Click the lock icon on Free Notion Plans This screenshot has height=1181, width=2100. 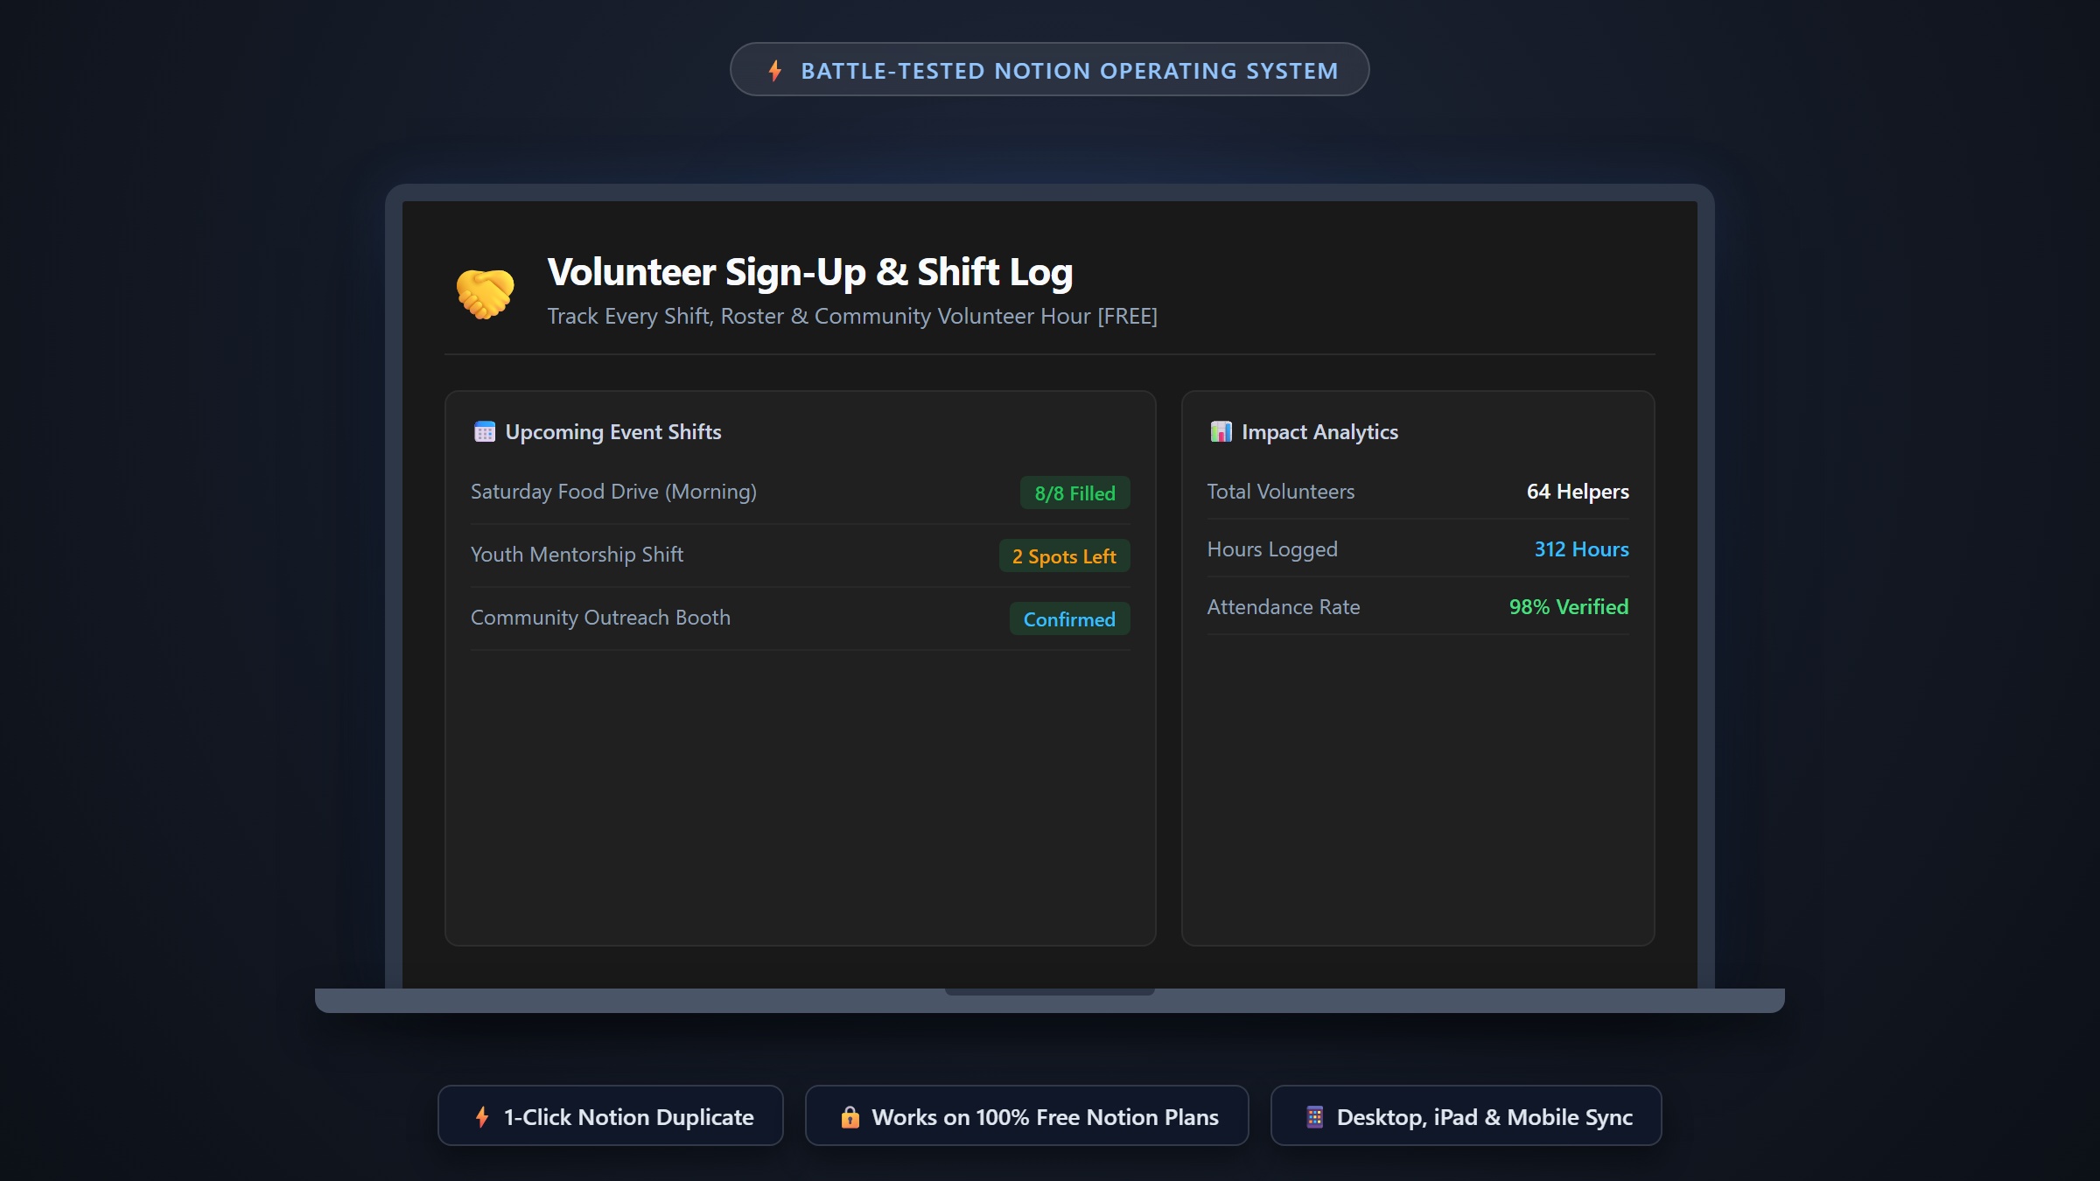click(850, 1116)
